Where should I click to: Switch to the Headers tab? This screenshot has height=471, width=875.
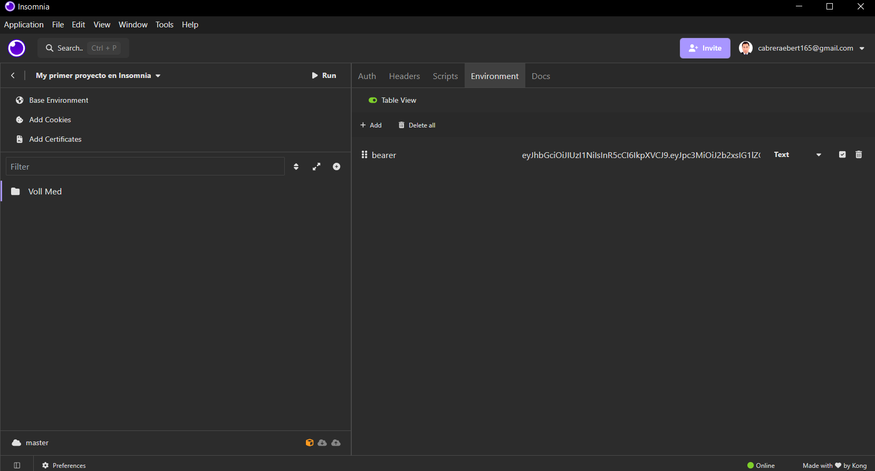(405, 76)
